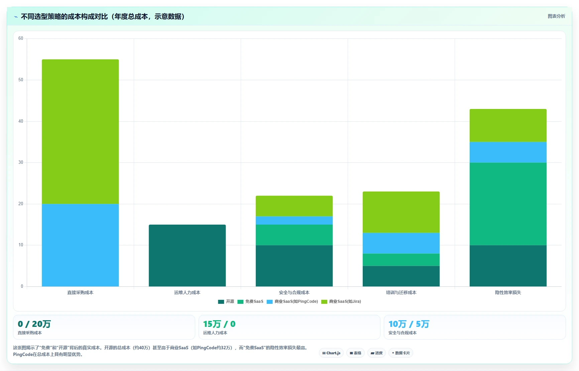Click the 隐性效率损失 x-axis label
Viewport: 579px width, 371px height.
pyautogui.click(x=508, y=292)
